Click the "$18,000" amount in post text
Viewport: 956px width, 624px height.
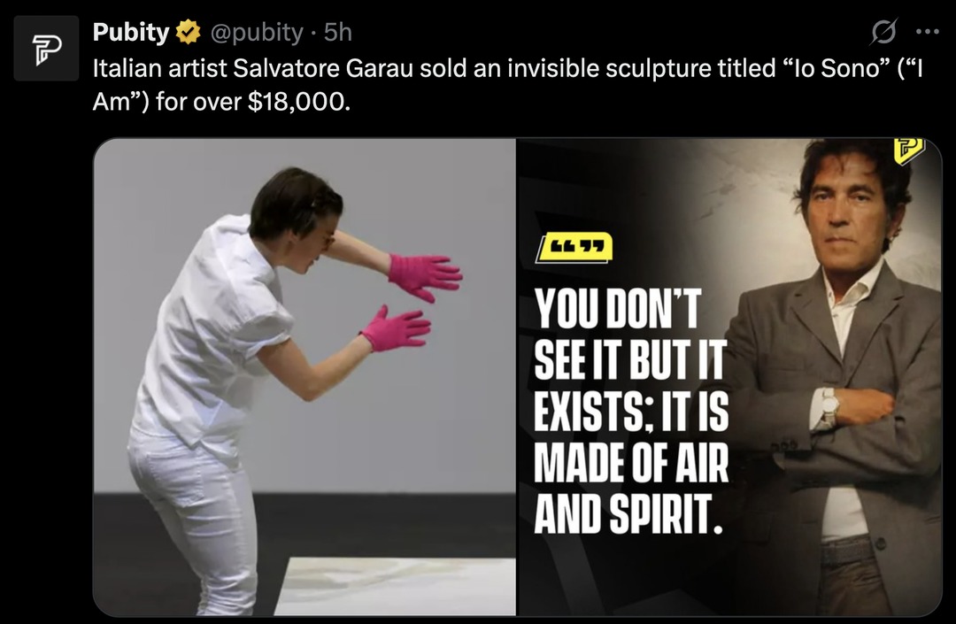(299, 102)
